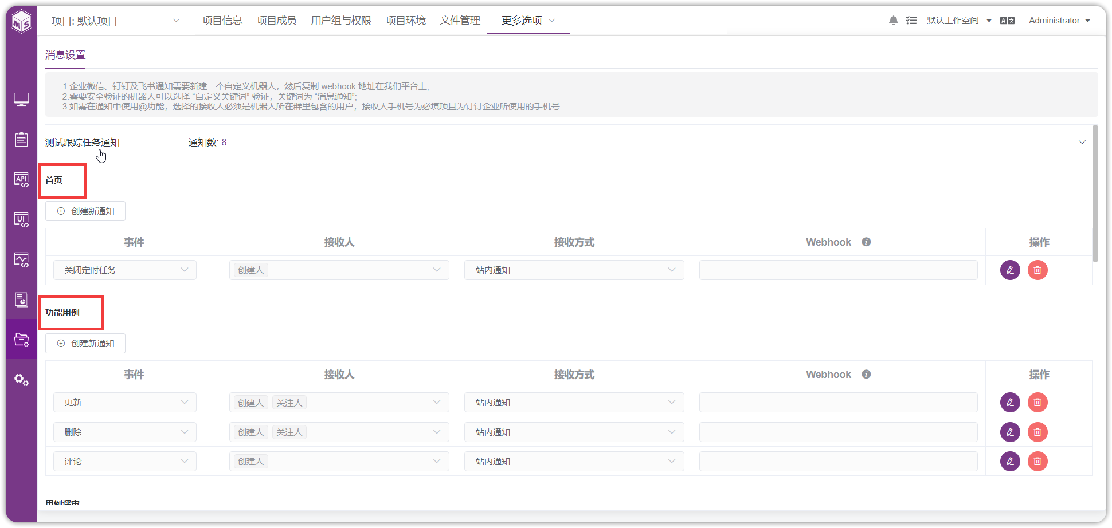Open the workstation monitor sidebar icon
The image size is (1112, 528).
21,100
